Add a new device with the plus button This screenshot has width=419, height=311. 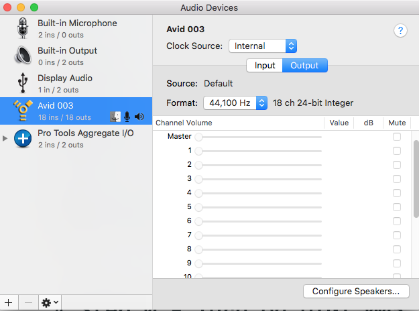point(9,303)
